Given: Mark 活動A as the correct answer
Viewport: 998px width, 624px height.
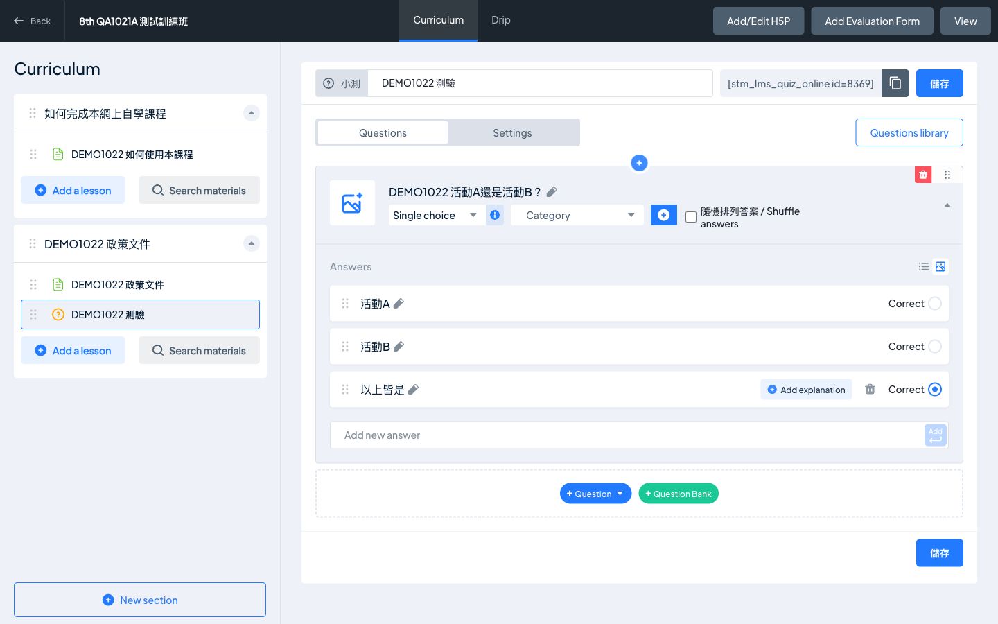Looking at the screenshot, I should point(935,303).
